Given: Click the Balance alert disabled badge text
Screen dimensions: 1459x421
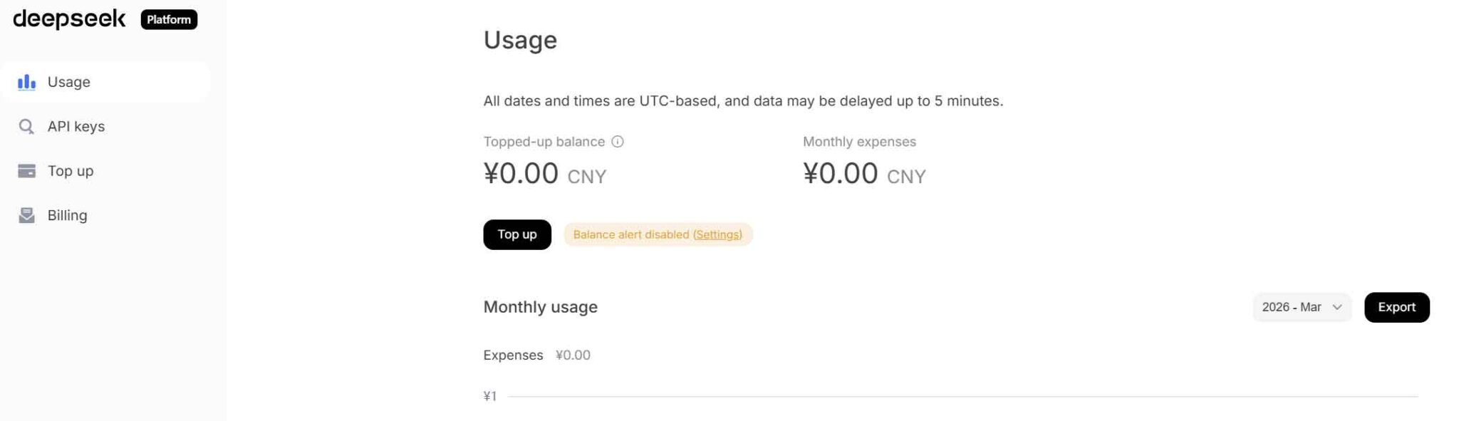Looking at the screenshot, I should (x=630, y=234).
